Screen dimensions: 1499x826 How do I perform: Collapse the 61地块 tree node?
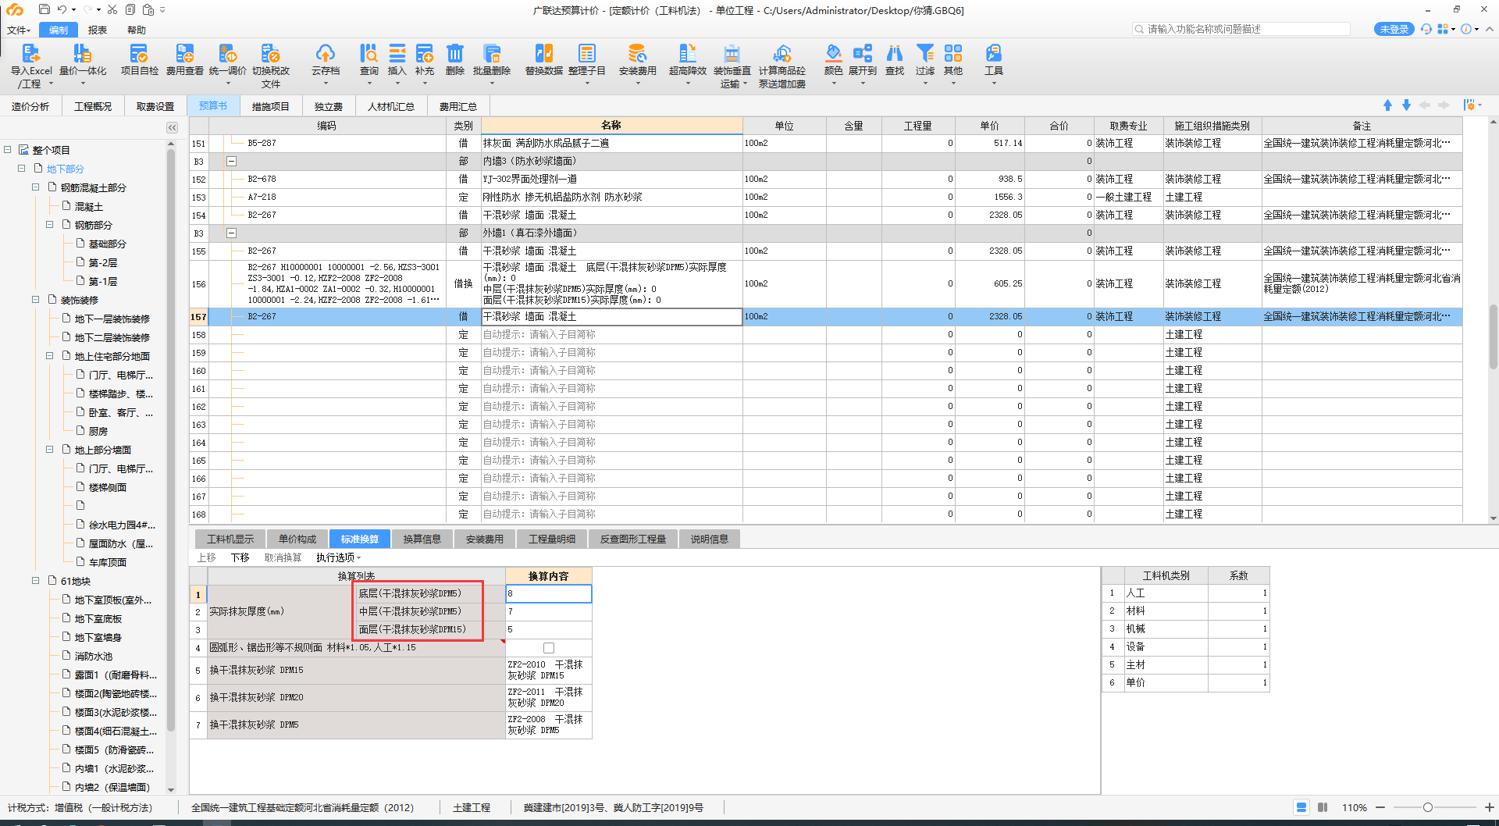[x=36, y=580]
